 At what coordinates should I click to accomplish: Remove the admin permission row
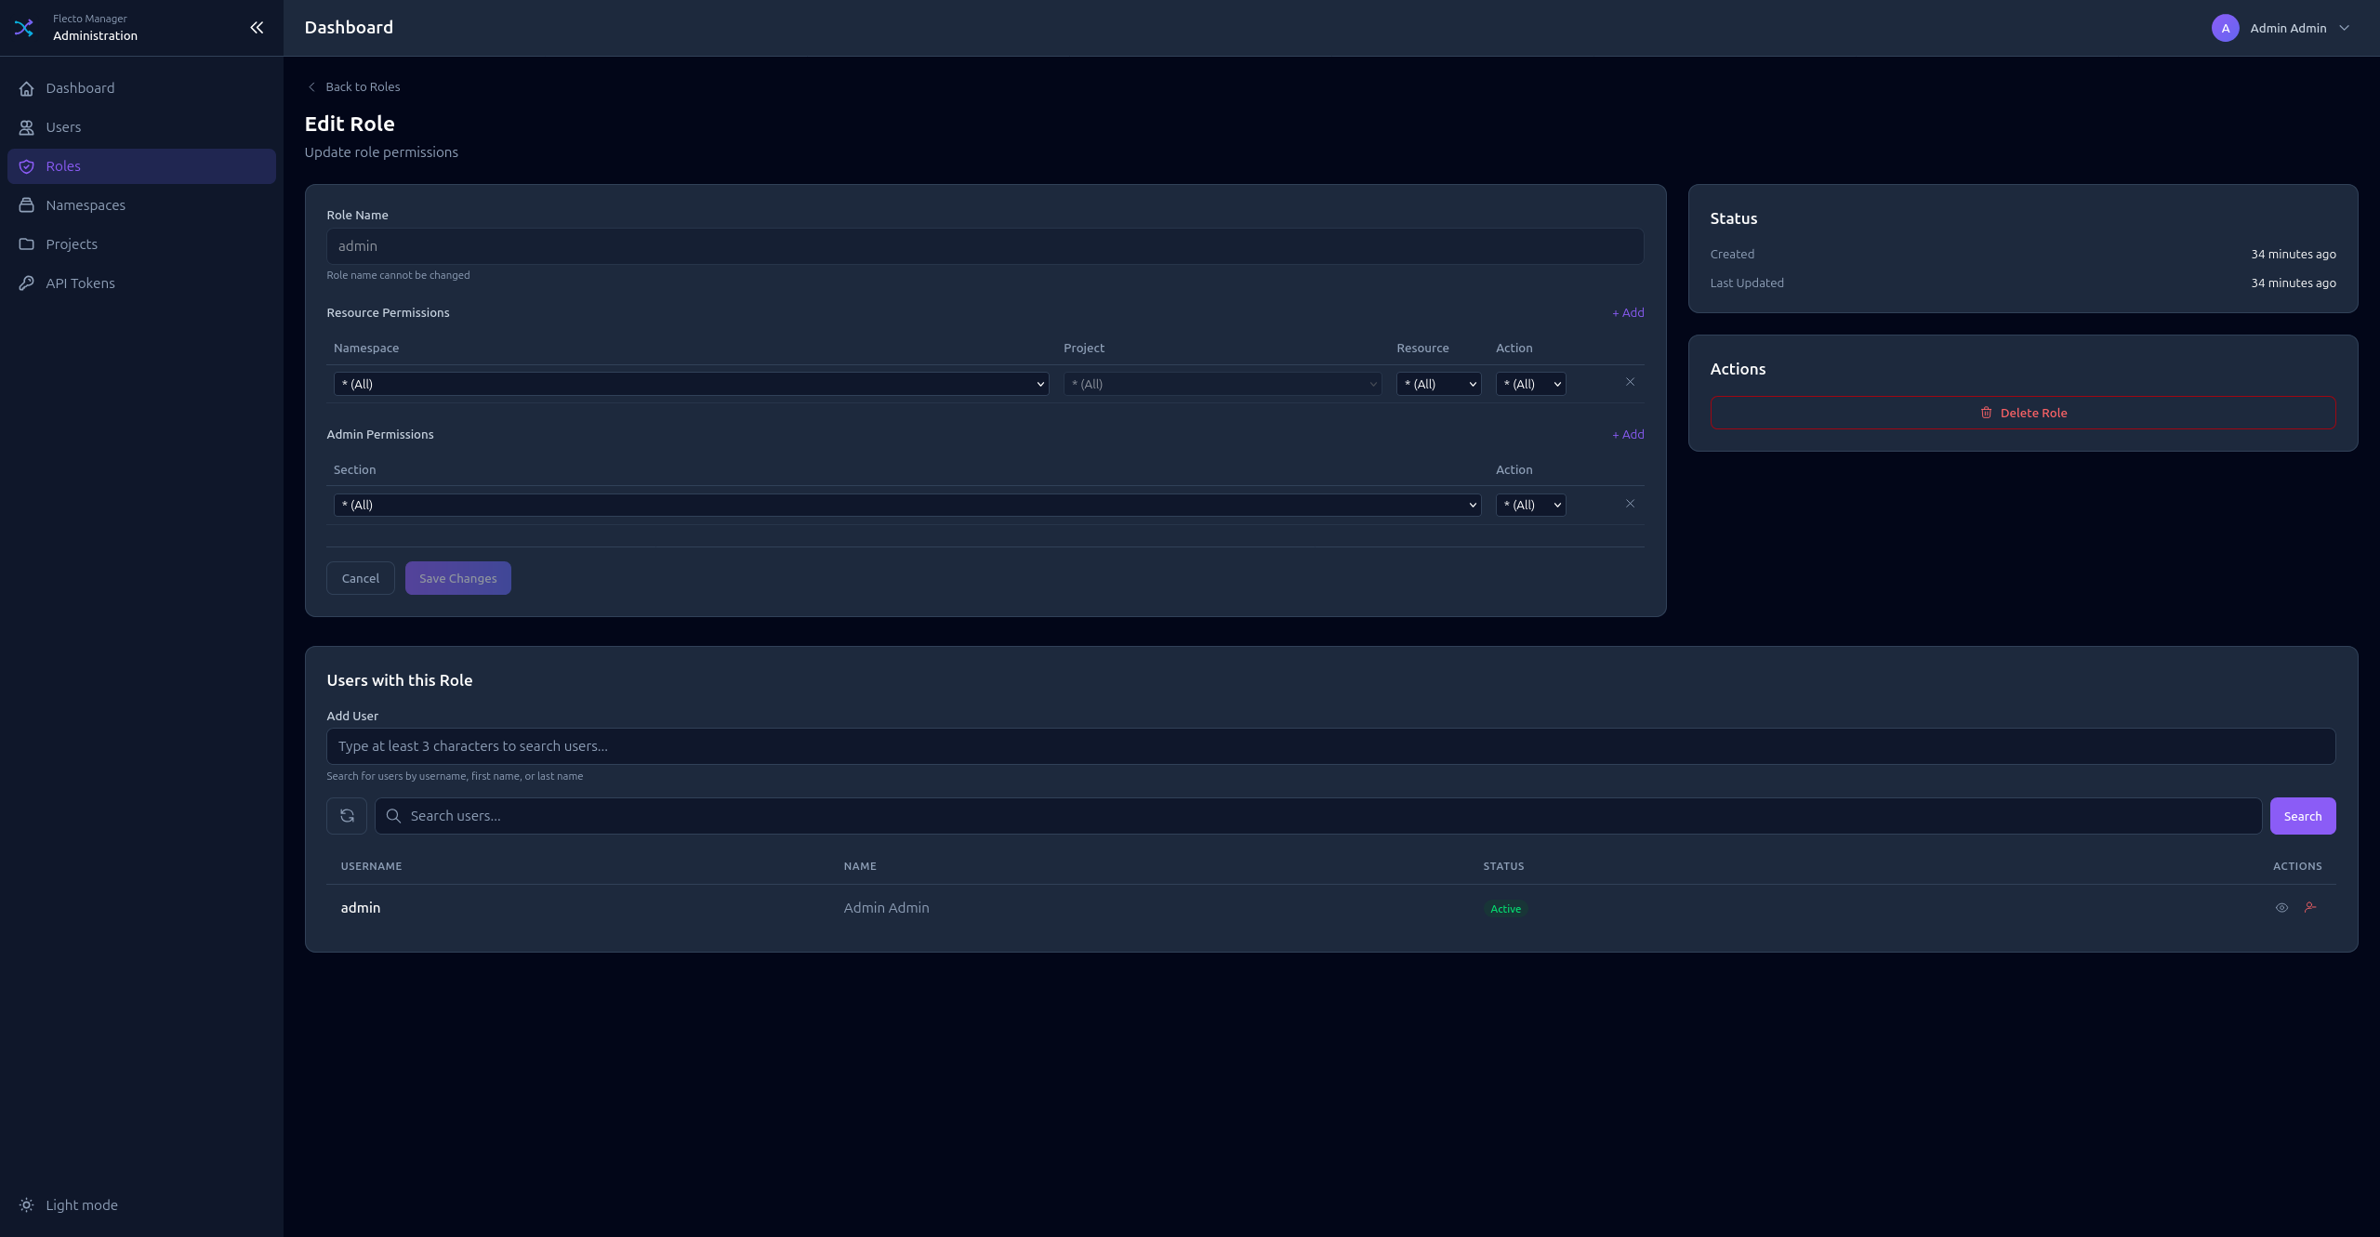pyautogui.click(x=1630, y=504)
